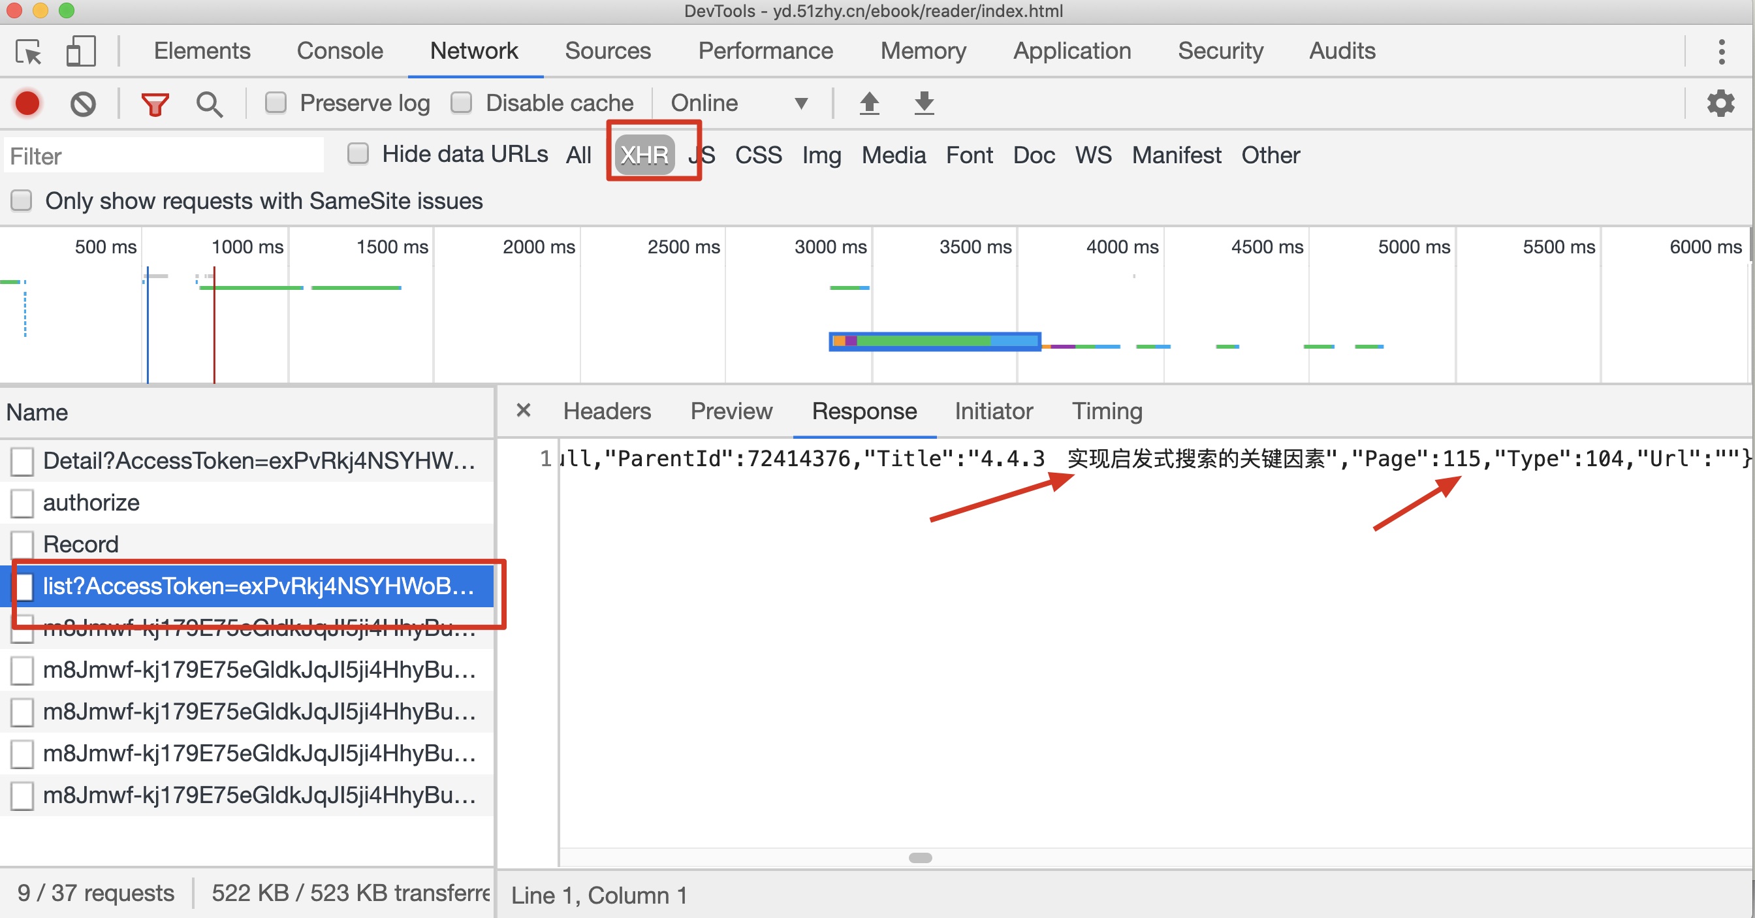Stop recording network log

28,104
